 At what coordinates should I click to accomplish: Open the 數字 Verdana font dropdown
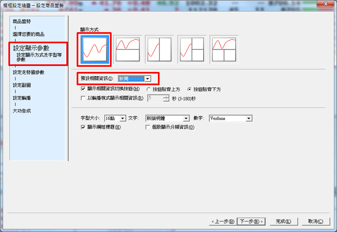[249, 118]
